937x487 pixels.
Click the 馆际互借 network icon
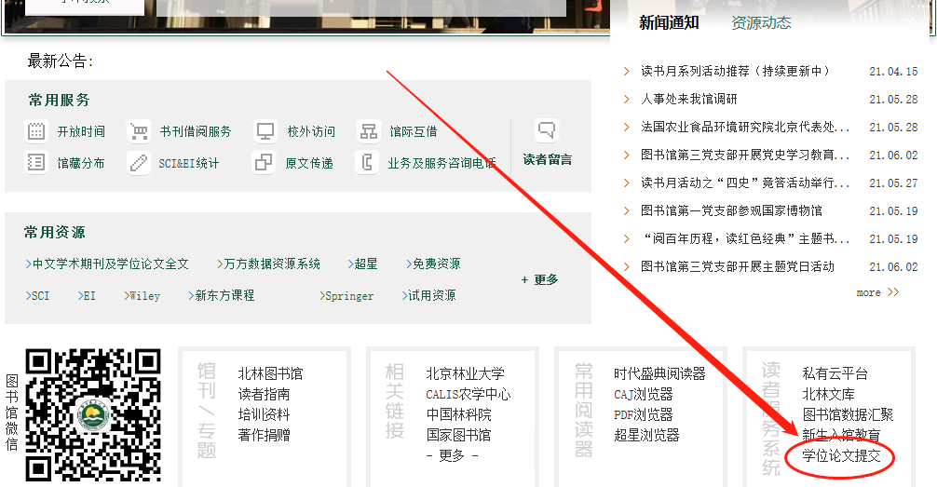click(x=369, y=131)
